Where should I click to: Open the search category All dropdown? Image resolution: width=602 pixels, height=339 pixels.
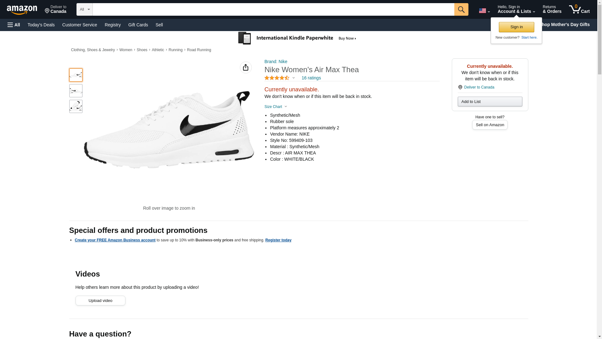coord(84,9)
